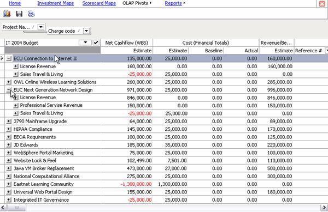The image size is (328, 212).
Task: Open the Reports menu
Action: [175, 3]
